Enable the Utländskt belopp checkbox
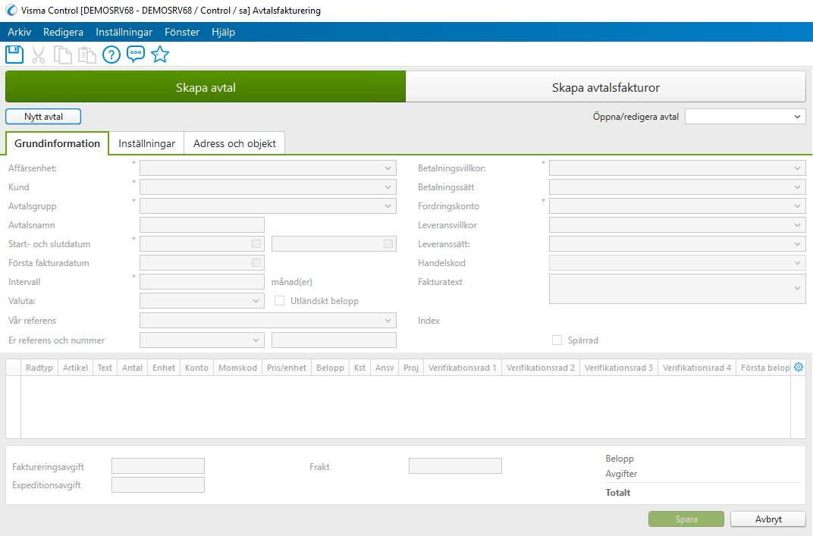 pyautogui.click(x=280, y=300)
